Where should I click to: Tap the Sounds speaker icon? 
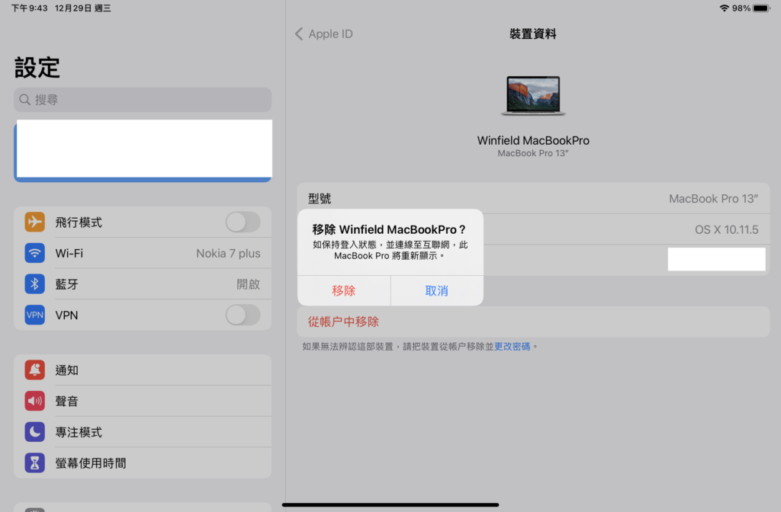click(x=35, y=401)
